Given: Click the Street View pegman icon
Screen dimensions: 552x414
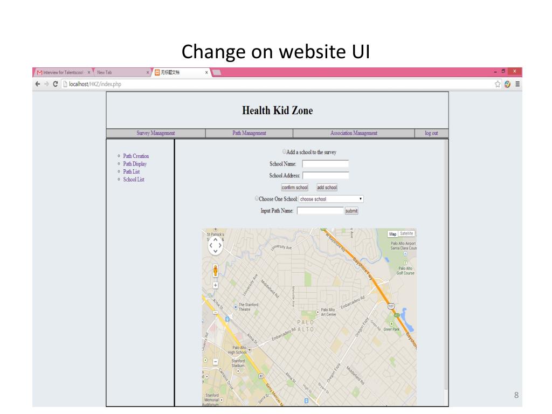Looking at the screenshot, I should [216, 271].
